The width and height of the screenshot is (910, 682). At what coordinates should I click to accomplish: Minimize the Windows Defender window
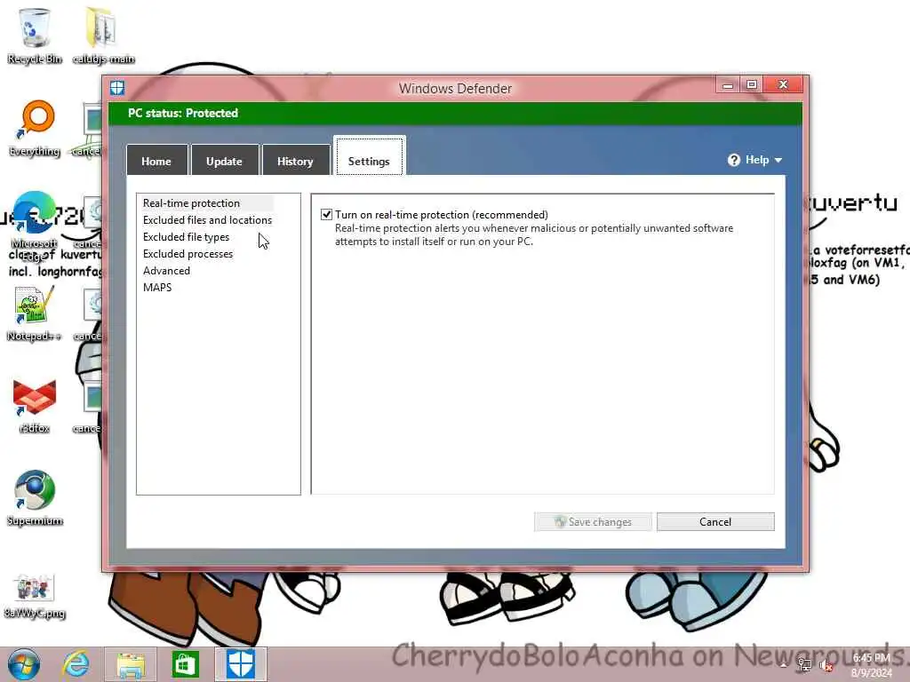tap(728, 84)
